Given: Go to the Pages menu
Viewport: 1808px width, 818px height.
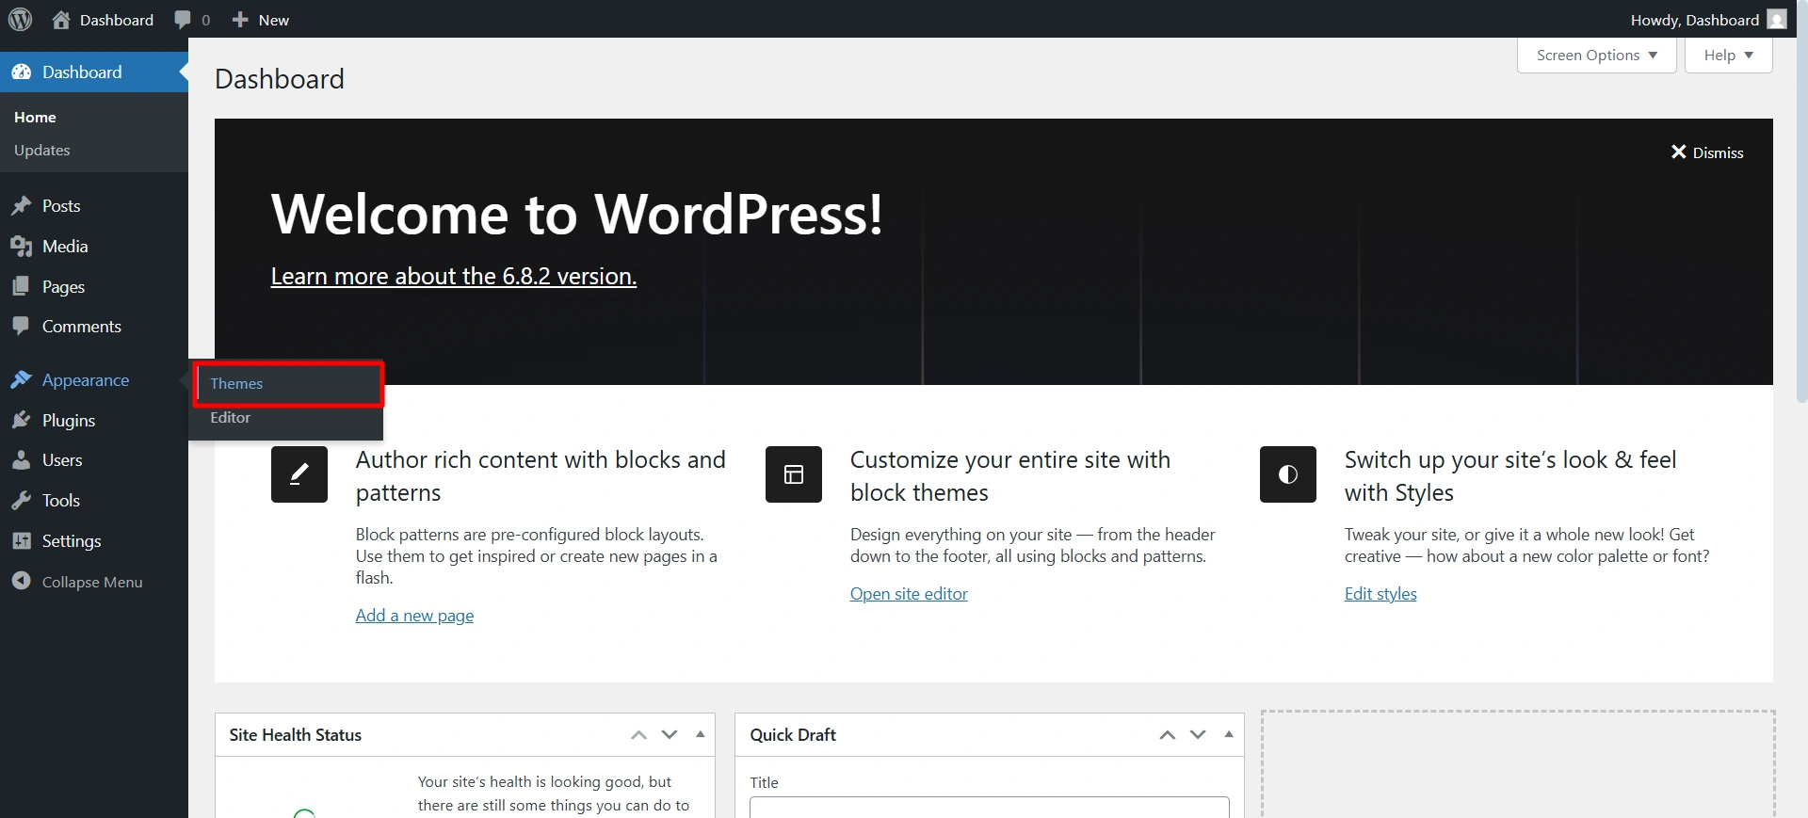Looking at the screenshot, I should pos(63,287).
